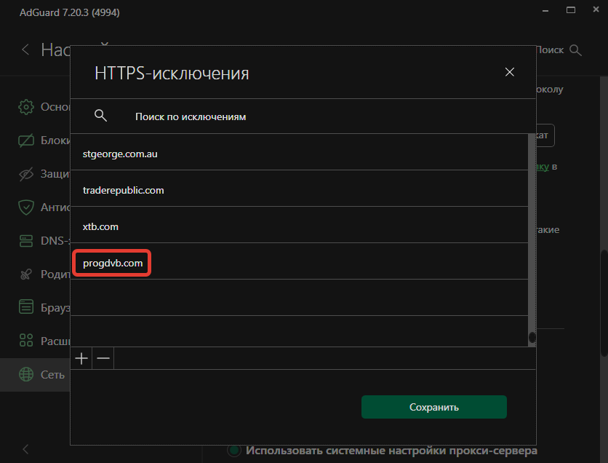This screenshot has height=463, width=608.
Task: Collapse the sidebar with the bottom-left chevron
Action: click(25, 448)
